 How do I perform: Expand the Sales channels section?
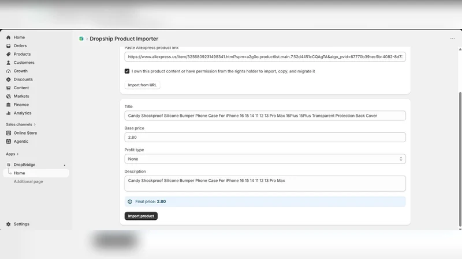click(21, 124)
